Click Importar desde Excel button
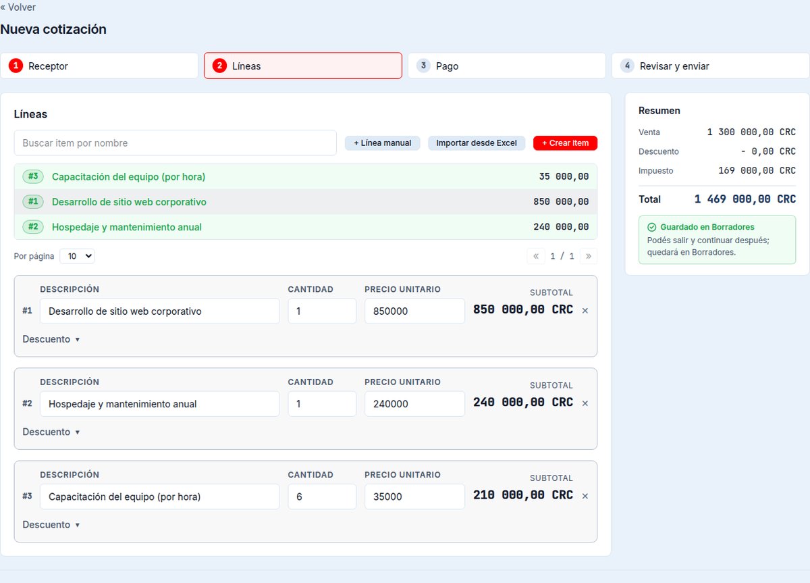 coord(477,143)
